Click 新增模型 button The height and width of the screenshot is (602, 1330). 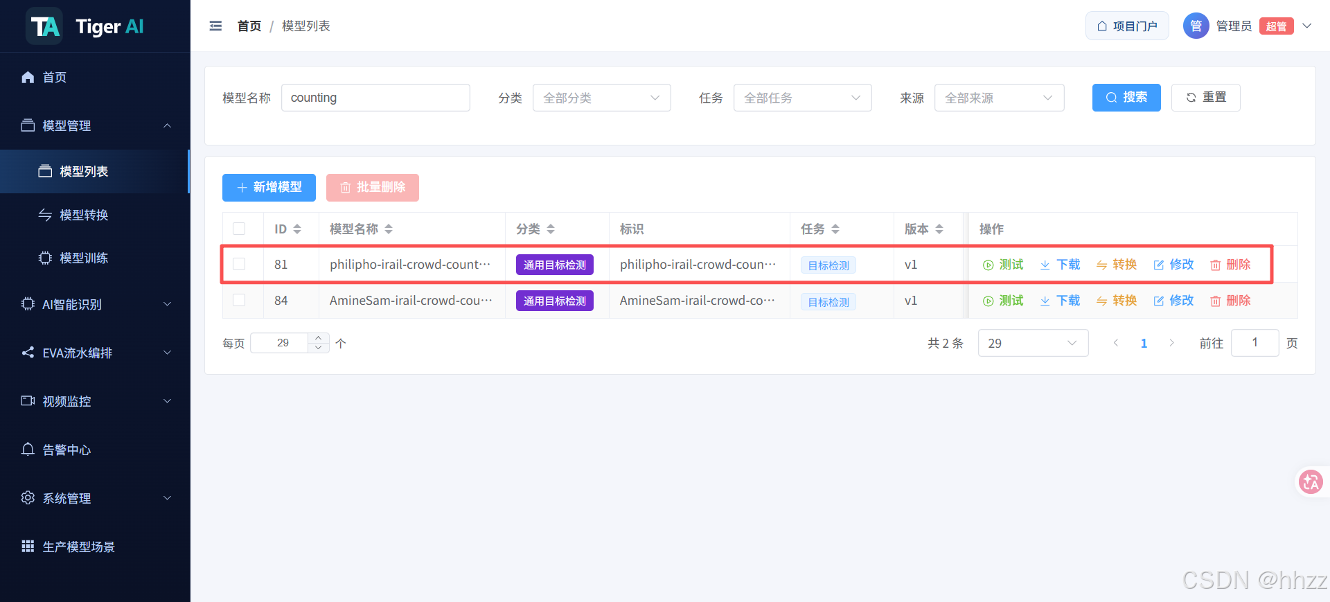[269, 188]
